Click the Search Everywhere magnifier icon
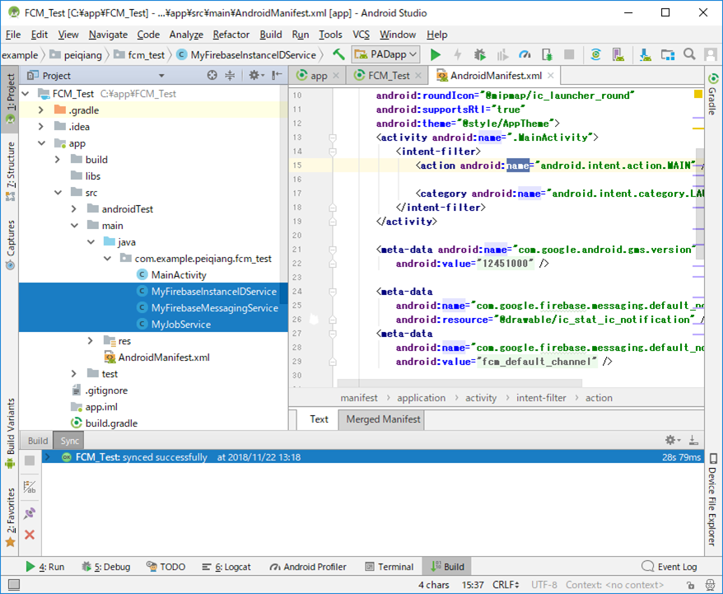This screenshot has height=594, width=723. pyautogui.click(x=689, y=54)
